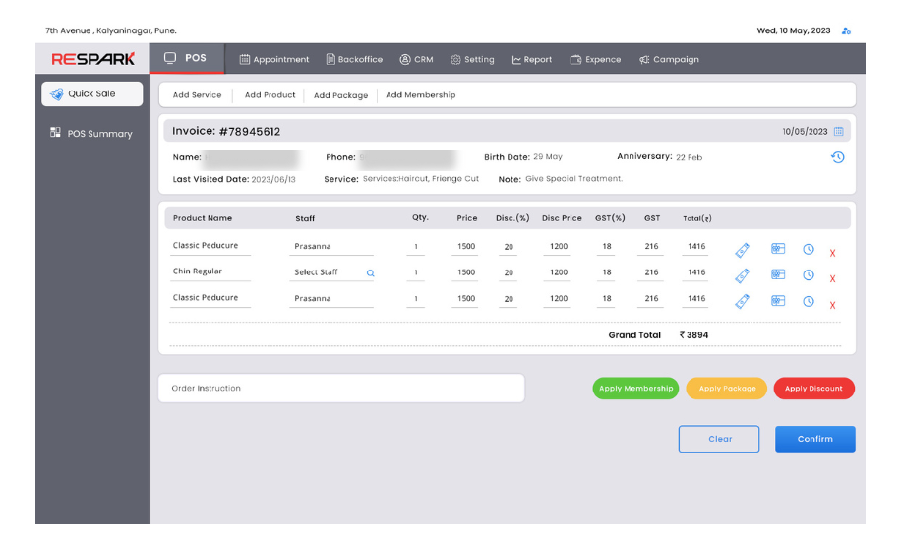
Task: Open the Expence tab
Action: (595, 60)
